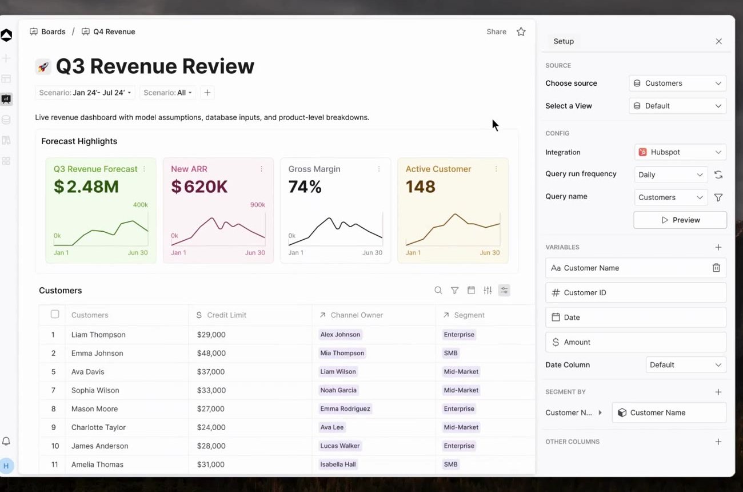
Task: Expand the Customer N... segment arrow
Action: (600, 412)
